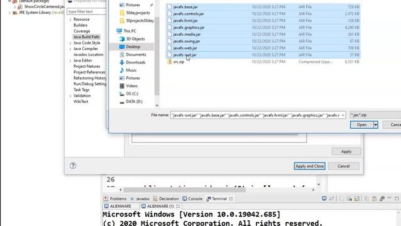The height and width of the screenshot is (226, 401).
Task: Click Cancel in Properties dialog
Action: point(343,166)
